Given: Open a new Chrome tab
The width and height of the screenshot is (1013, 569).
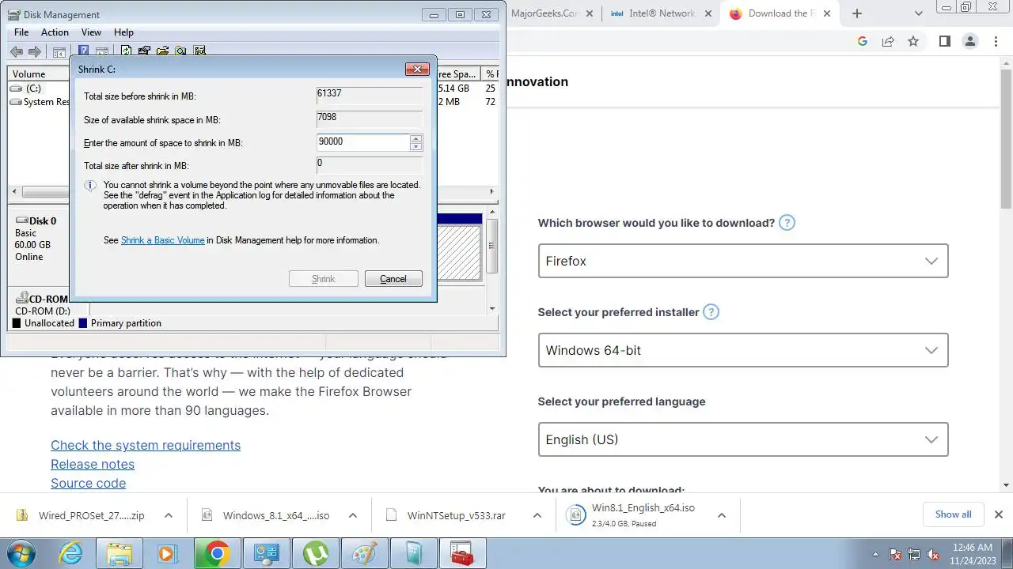Looking at the screenshot, I should (x=856, y=13).
